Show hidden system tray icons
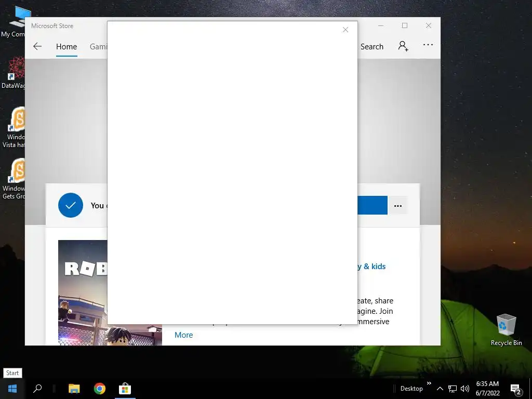This screenshot has width=532, height=399. click(440, 389)
